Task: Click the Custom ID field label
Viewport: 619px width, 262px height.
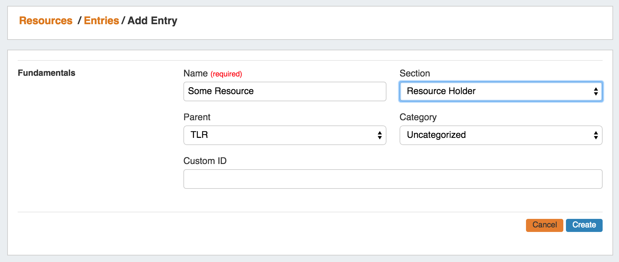Action: 205,161
